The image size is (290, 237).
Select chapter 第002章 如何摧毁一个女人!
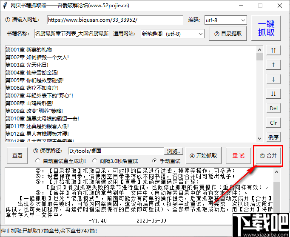(37, 57)
